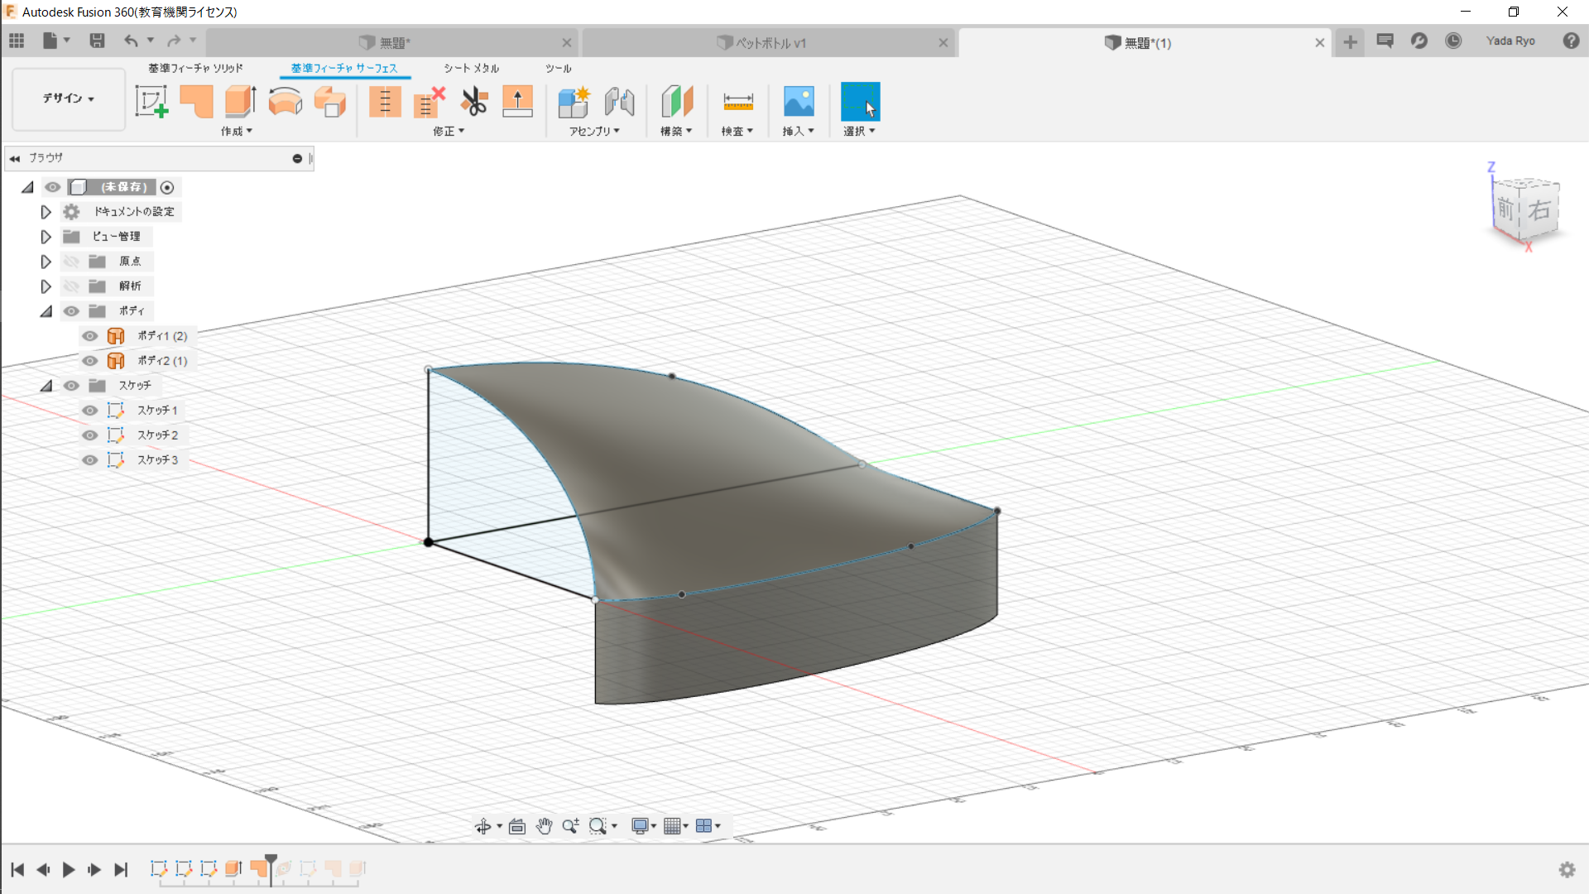Click the Insert image icon in 挿入
This screenshot has width=1589, height=894.
tap(798, 102)
